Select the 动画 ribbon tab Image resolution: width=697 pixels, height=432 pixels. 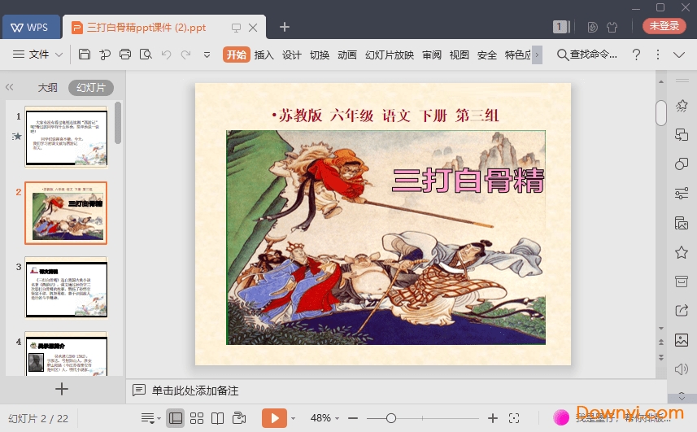tap(347, 55)
